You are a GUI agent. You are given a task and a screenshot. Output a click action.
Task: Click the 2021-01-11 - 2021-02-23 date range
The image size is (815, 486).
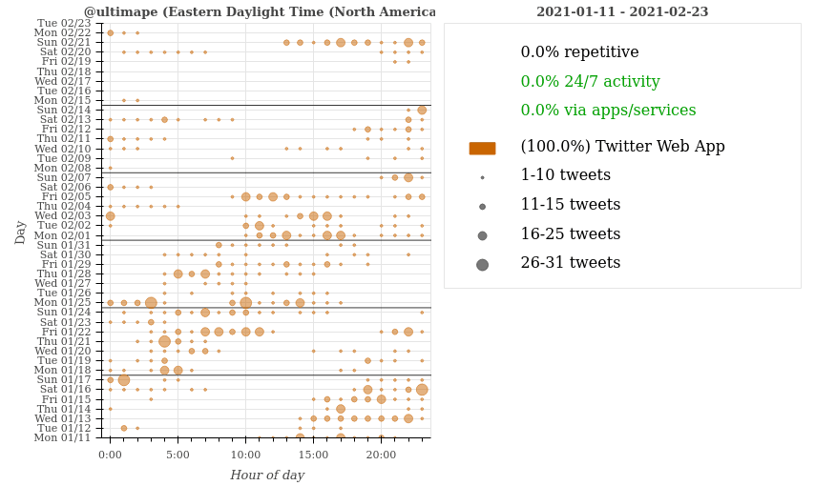pos(622,11)
